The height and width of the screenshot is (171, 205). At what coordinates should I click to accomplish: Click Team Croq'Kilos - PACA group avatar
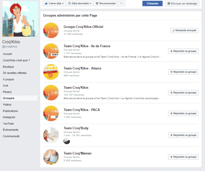point(51,113)
